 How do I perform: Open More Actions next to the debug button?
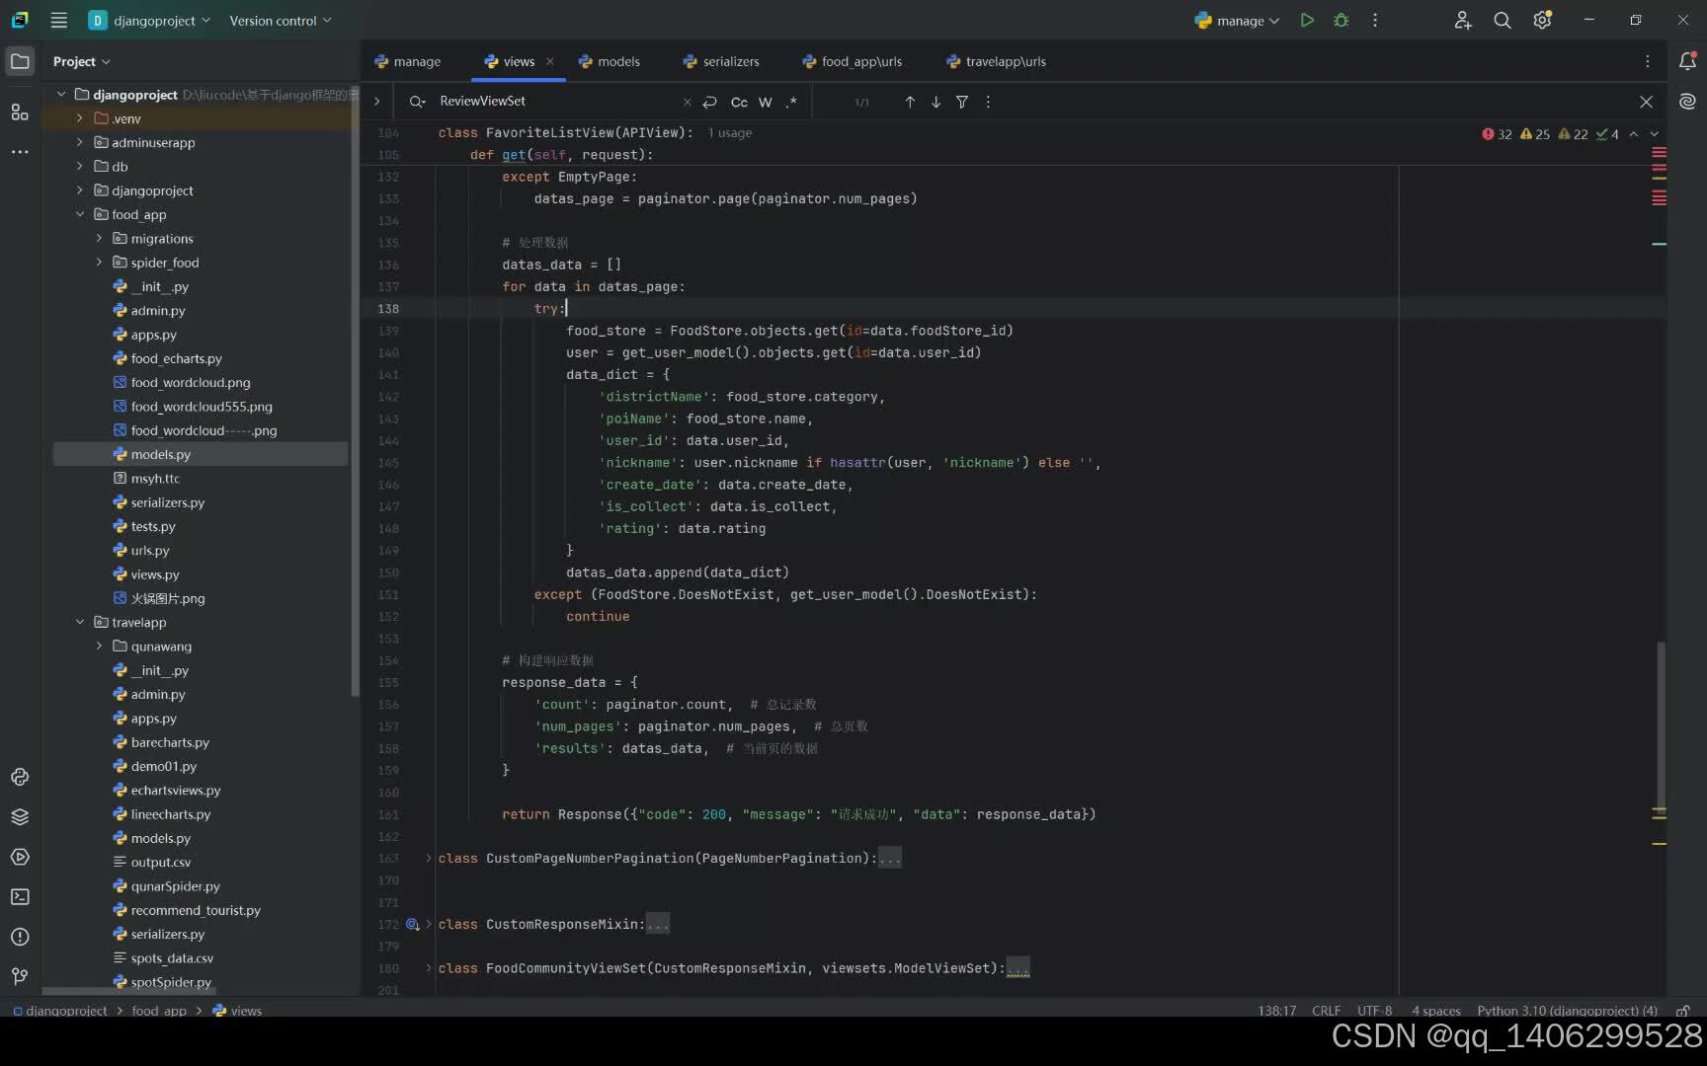pos(1375,20)
